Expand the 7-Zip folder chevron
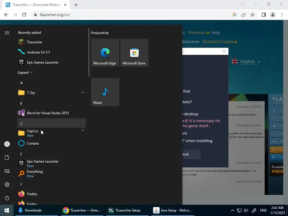288x216 pixels. (x=83, y=93)
